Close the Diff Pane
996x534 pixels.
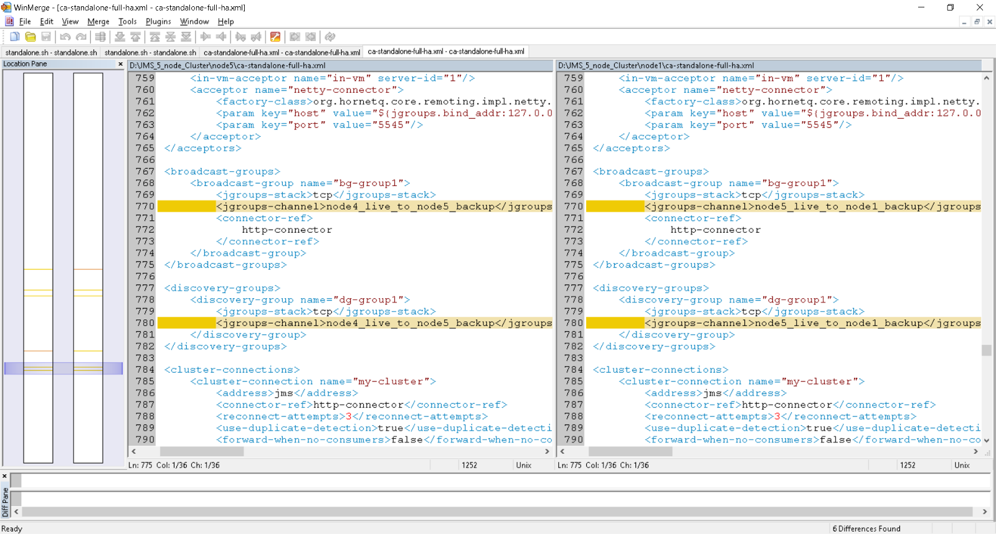[4, 476]
